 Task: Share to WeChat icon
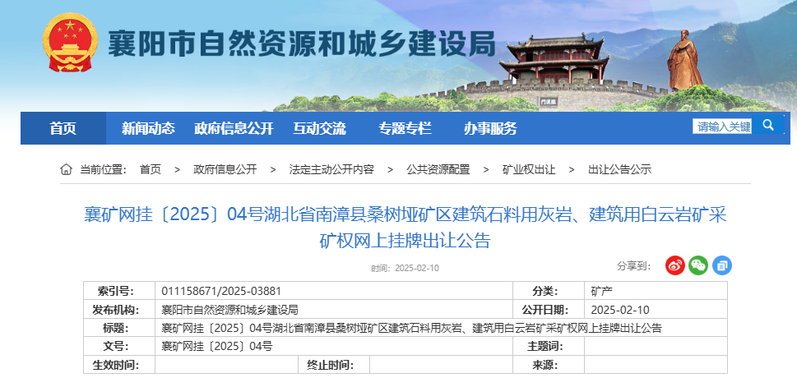[x=698, y=265]
